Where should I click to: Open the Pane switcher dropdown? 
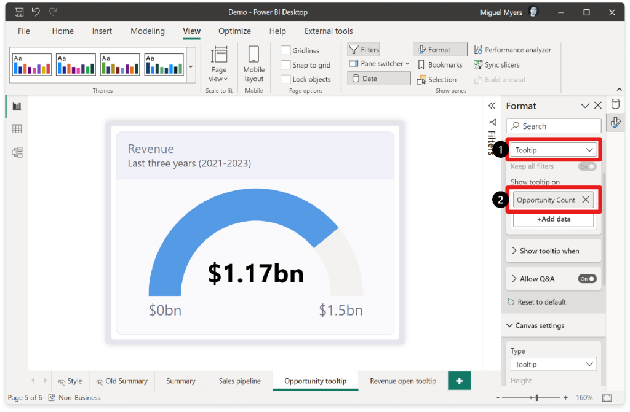pos(379,64)
